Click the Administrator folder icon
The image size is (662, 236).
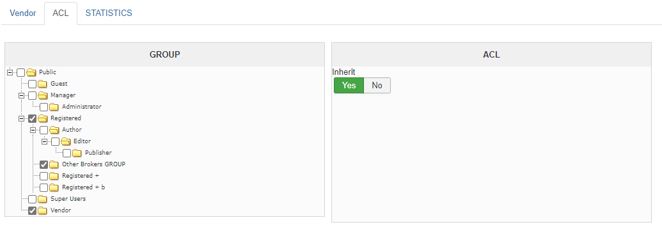tap(53, 107)
